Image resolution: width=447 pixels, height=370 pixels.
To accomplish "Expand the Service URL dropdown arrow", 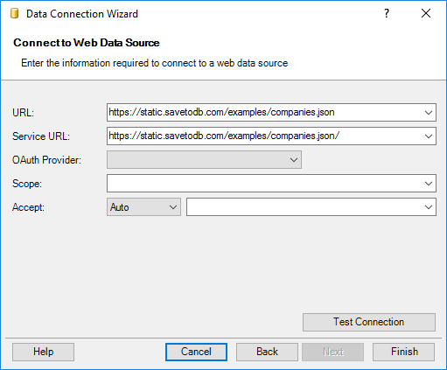I will pyautogui.click(x=429, y=136).
